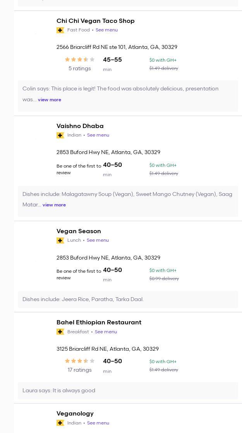Image resolution: width=242 pixels, height=433 pixels.
Task: Click the GH+ badge icon for Vegan Season
Action: 60,241
